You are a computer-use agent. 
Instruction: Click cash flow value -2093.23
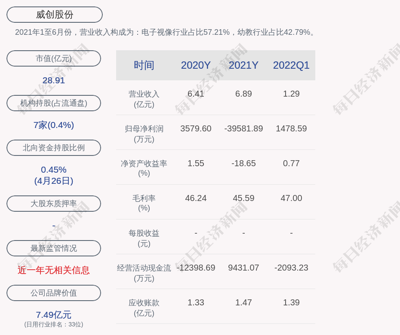click(x=291, y=268)
